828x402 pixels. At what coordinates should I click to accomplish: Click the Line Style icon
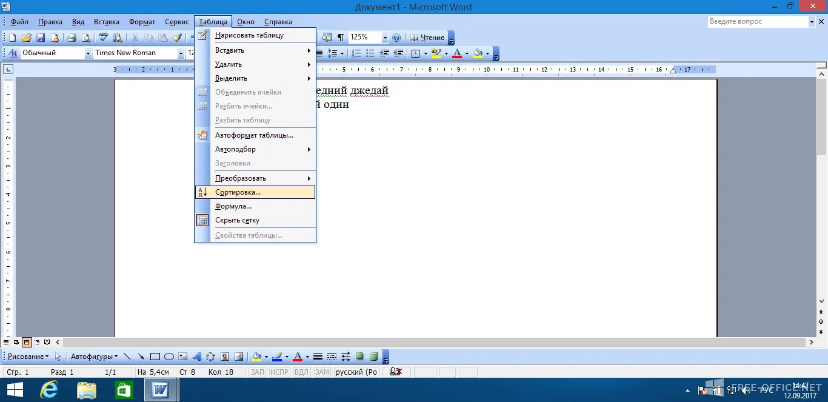pos(318,357)
